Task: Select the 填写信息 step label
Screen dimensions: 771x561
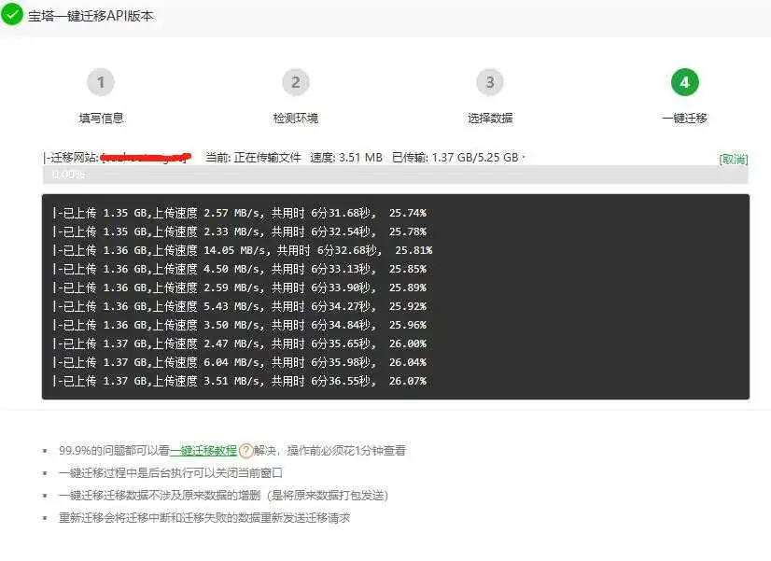Action: [101, 116]
